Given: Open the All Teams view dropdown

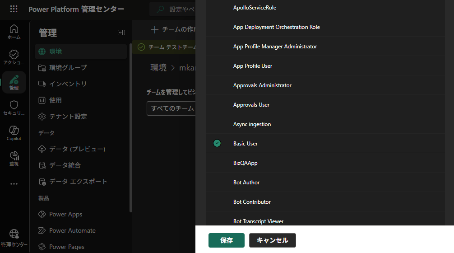Looking at the screenshot, I should coord(171,108).
